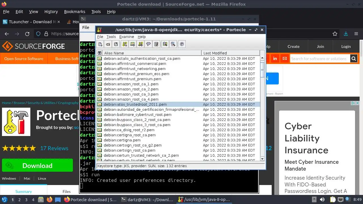Viewport: 363px width, 204px height.
Task: Select debian:certsign_root_ca_g2.pem entry
Action: (178, 145)
